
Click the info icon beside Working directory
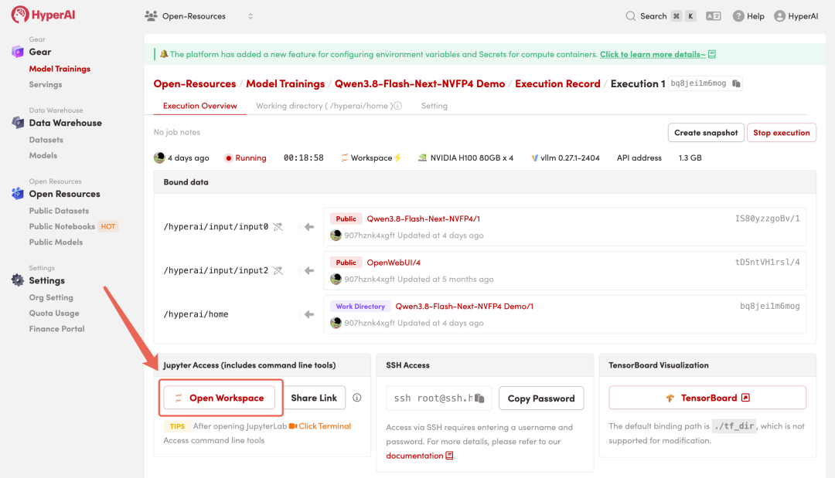pos(398,106)
